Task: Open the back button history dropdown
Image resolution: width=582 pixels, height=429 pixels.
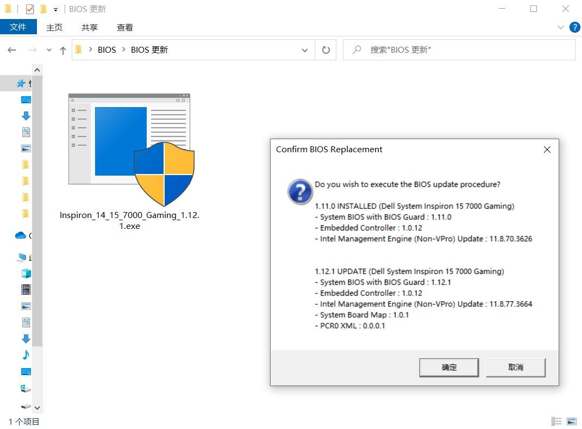Action: 48,49
